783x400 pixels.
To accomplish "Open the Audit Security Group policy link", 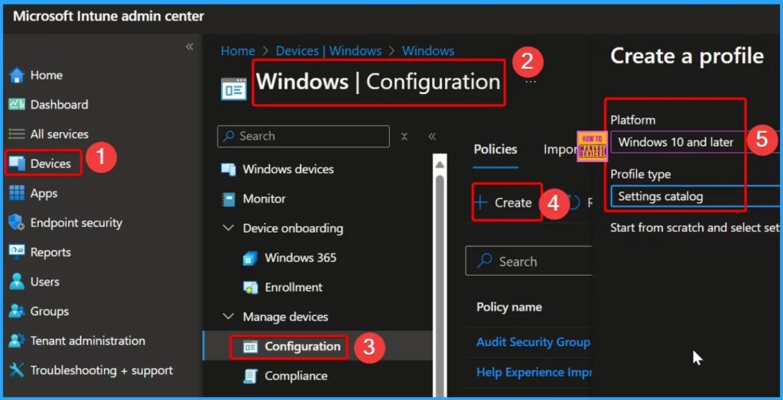I will pos(533,342).
